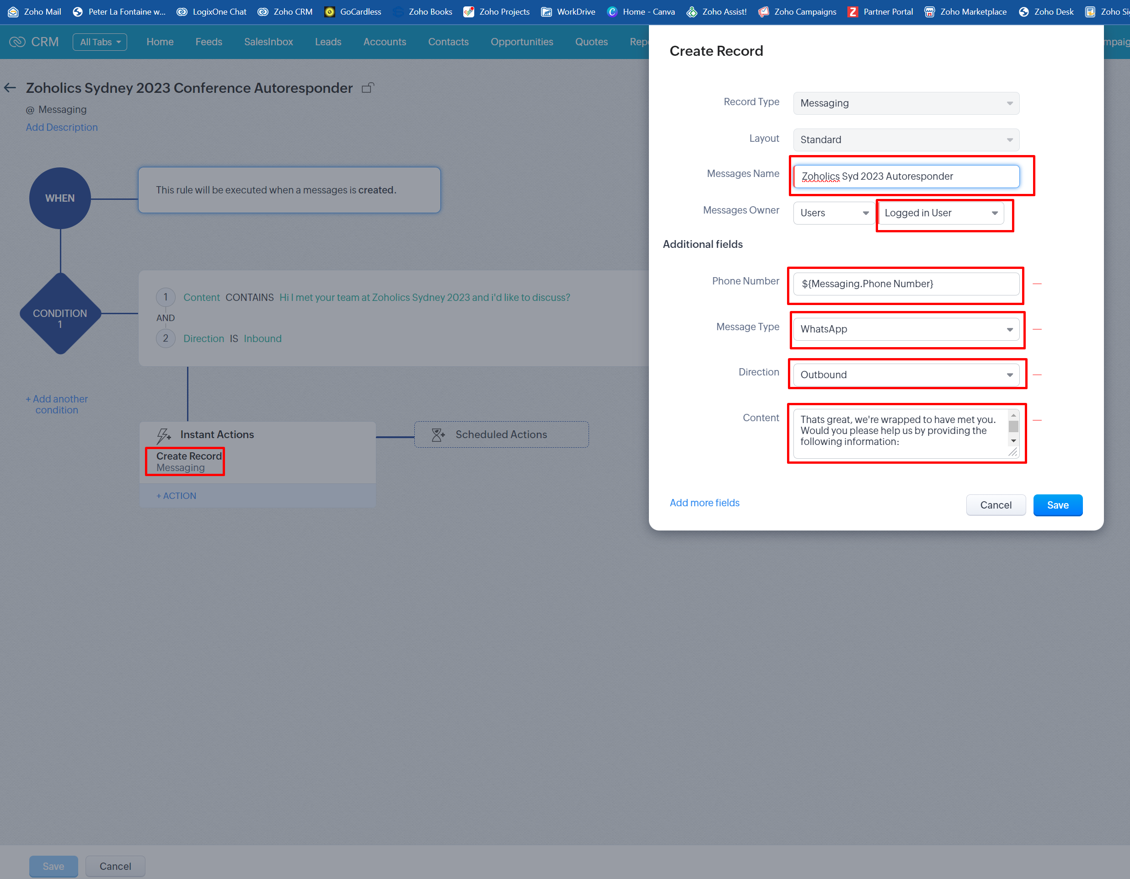Go to the Home tab
1130x879 pixels.
pyautogui.click(x=160, y=42)
